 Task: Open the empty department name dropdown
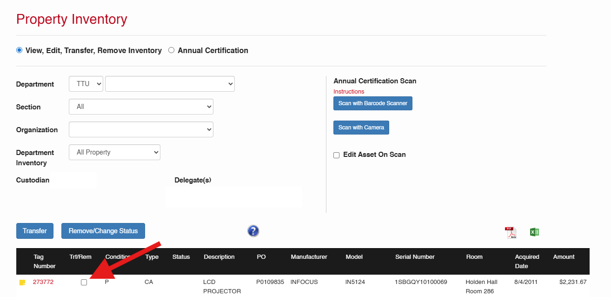point(170,84)
